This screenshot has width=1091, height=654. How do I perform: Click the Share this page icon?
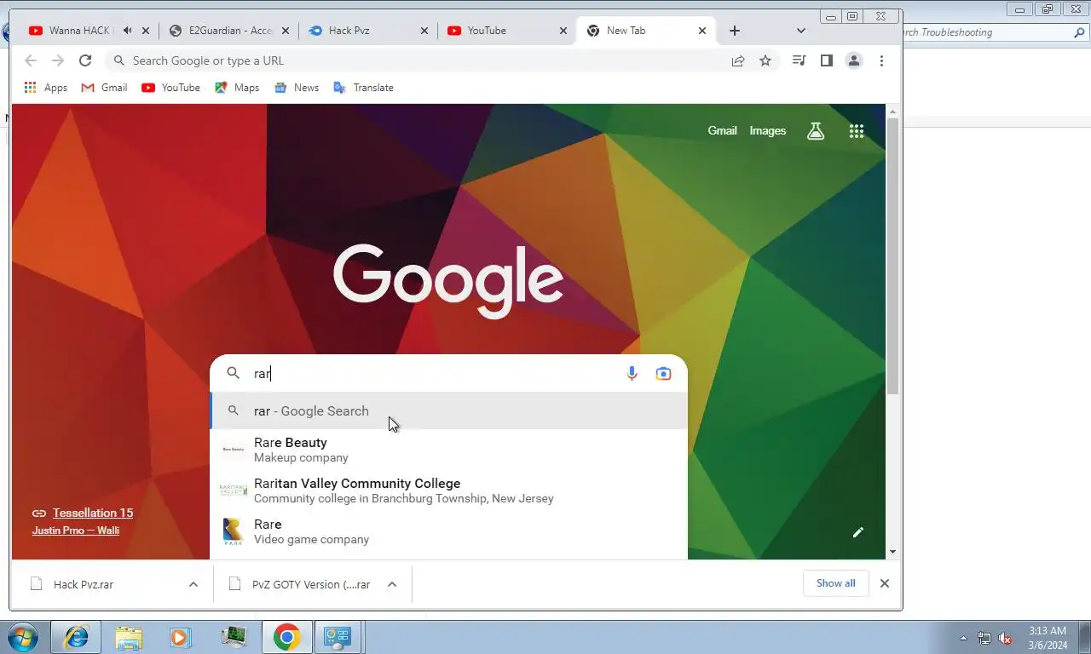tap(738, 60)
